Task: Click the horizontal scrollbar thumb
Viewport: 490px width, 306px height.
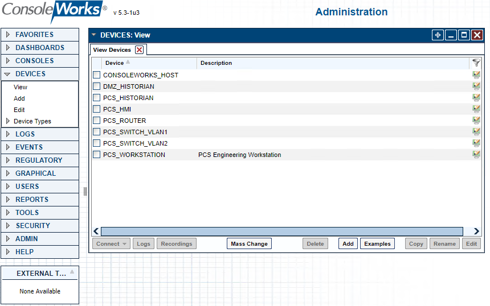Action: 282,231
